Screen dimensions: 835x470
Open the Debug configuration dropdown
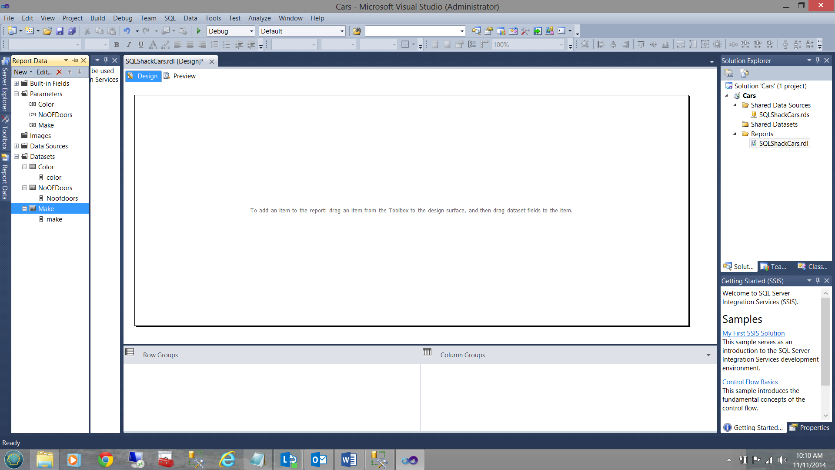(251, 31)
